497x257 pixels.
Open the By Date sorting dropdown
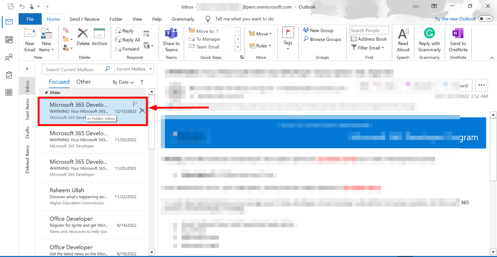click(x=123, y=82)
